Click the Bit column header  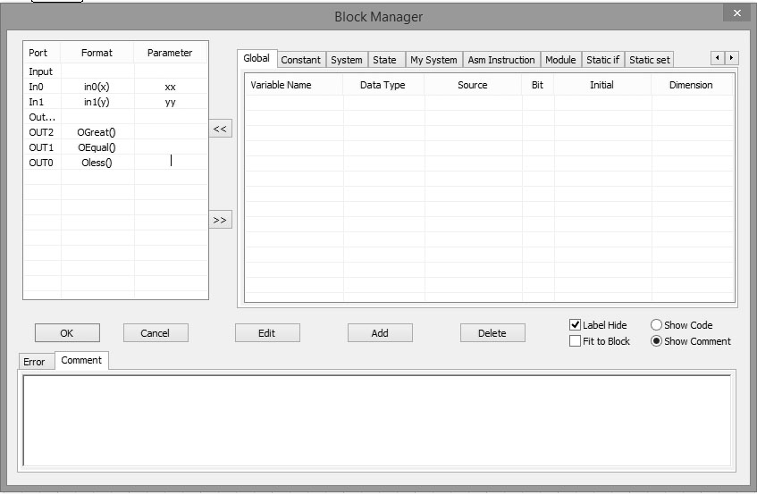[537, 85]
